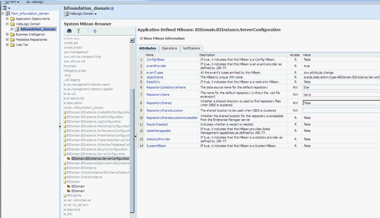
Task: Click the WebLogic Domain icon under the page title
Action: (66, 14)
